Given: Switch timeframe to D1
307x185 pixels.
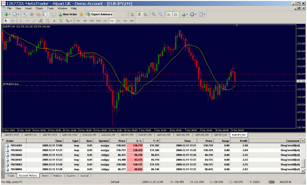Looking at the screenshot, I should click(118, 21).
